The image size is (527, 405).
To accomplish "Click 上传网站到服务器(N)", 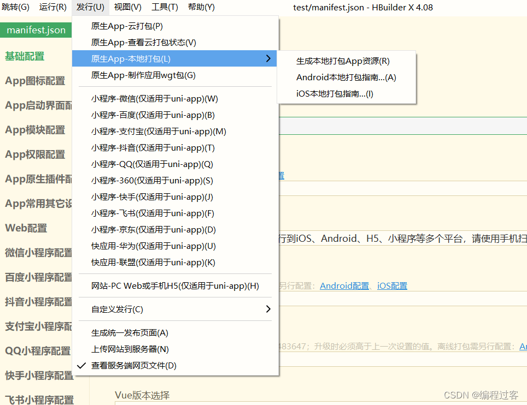I will tap(175, 349).
